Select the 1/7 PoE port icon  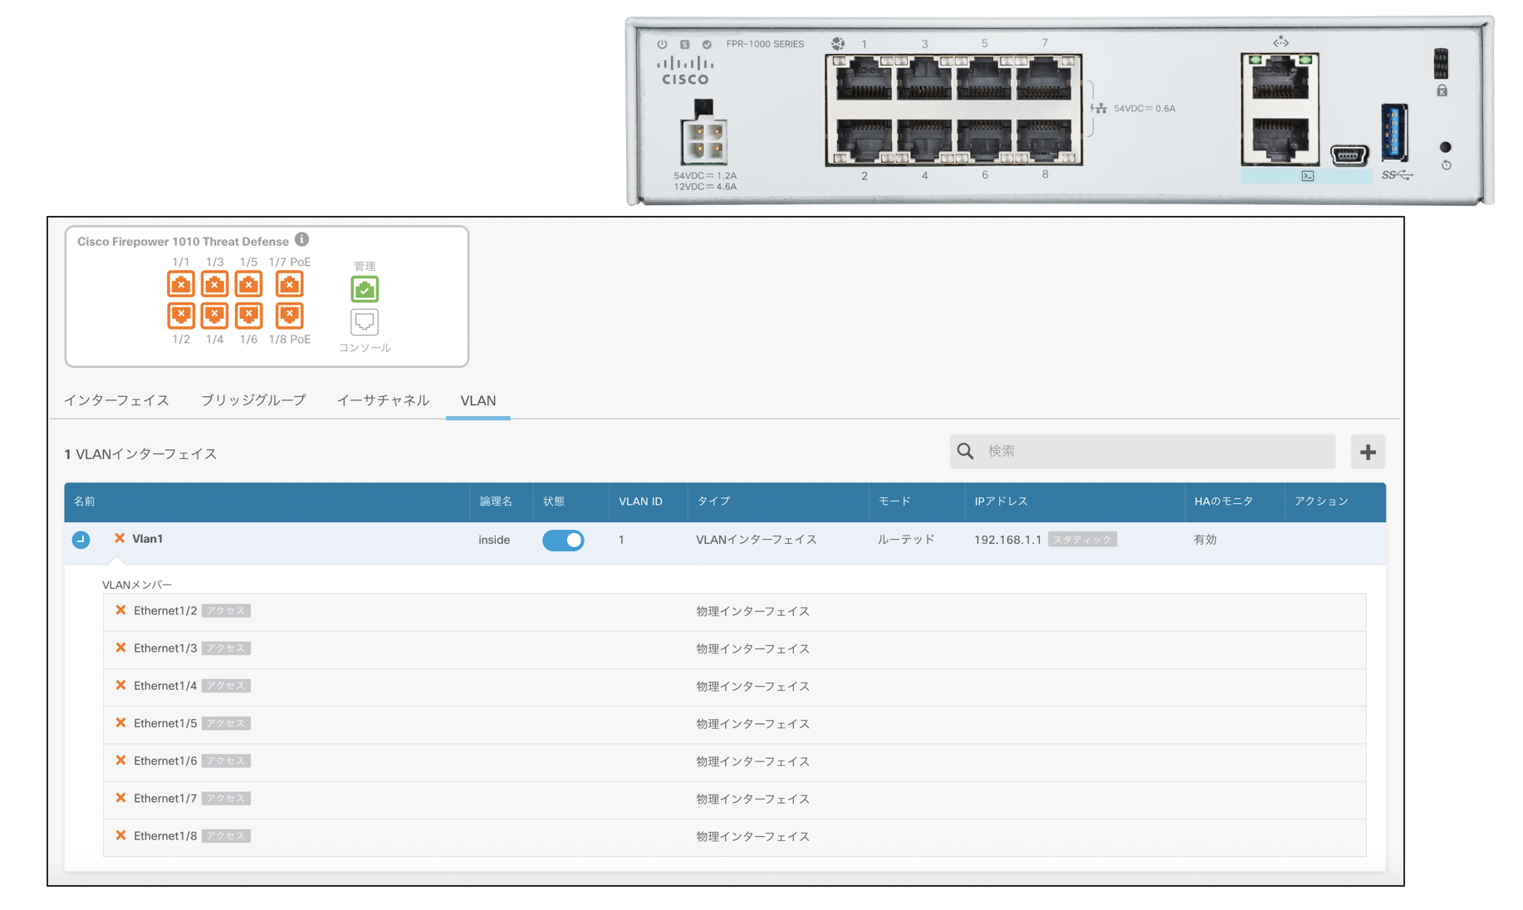(x=289, y=284)
